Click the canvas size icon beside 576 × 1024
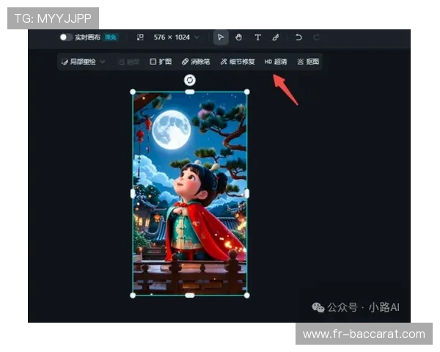 [140, 37]
